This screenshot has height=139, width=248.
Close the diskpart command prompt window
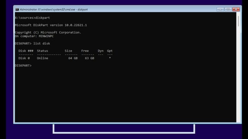tap(236, 9)
